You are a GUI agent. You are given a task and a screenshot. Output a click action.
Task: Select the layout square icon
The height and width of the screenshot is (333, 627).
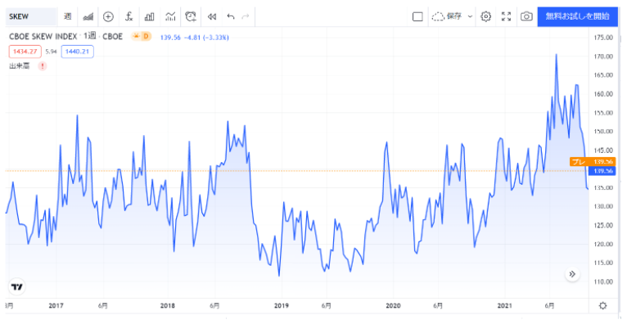tap(417, 16)
